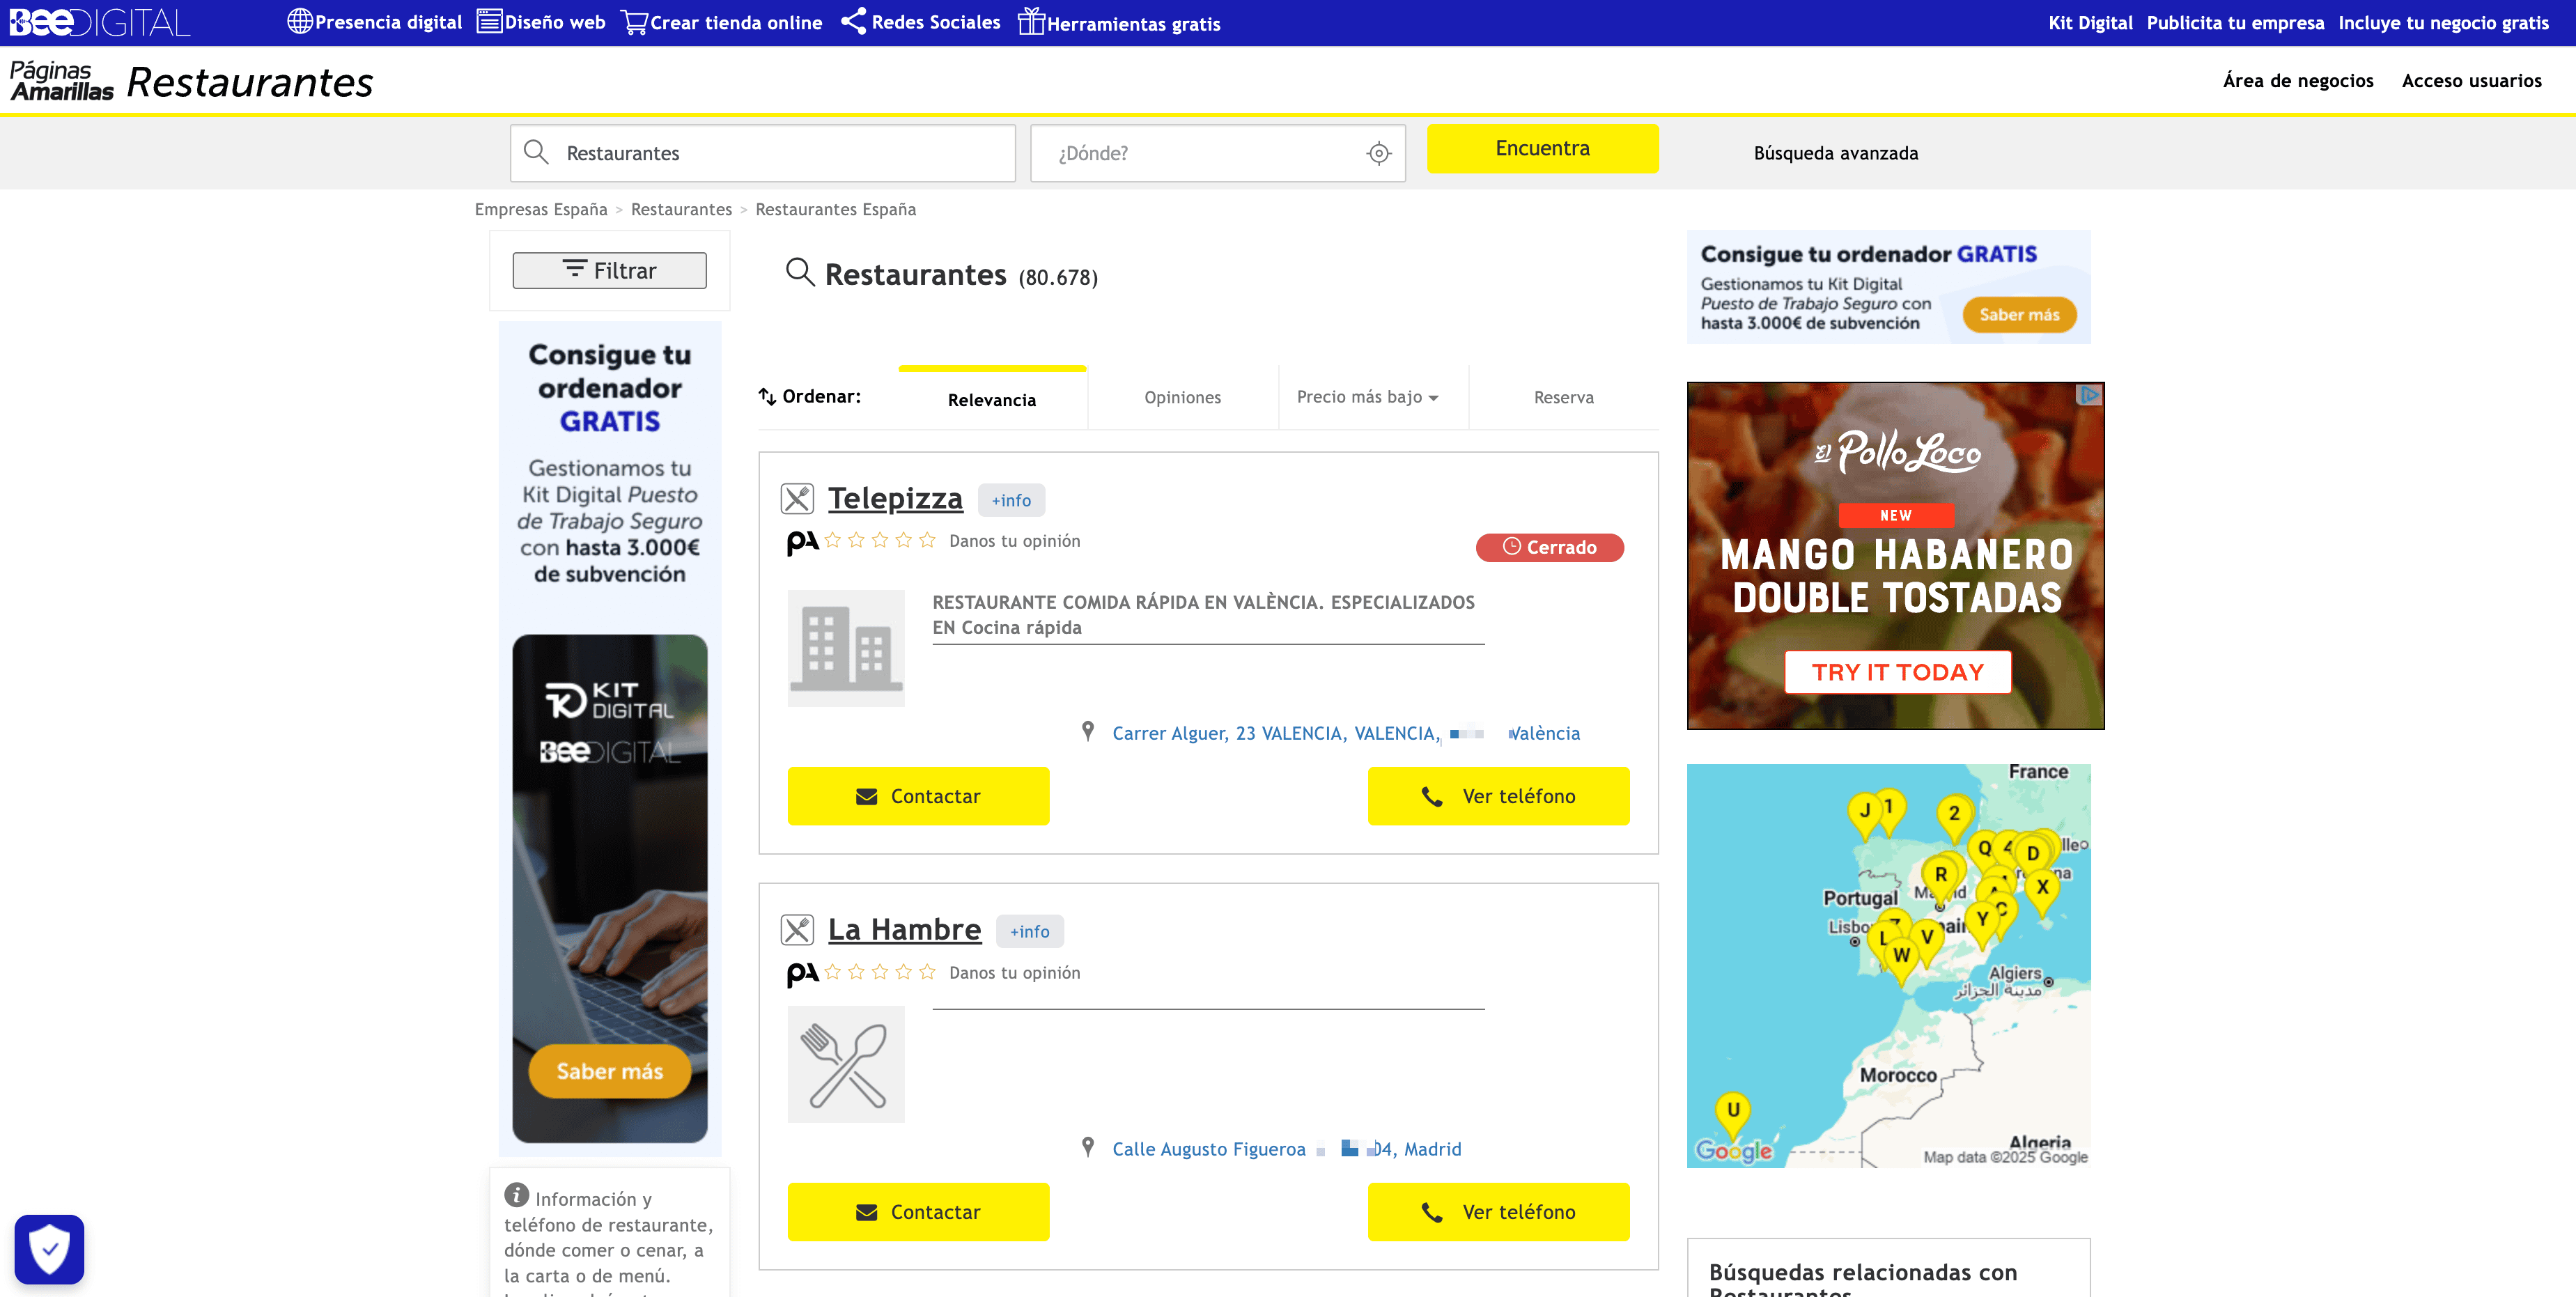Click the magnifier icon in the Restaurantes search box
2576x1297 pixels.
pos(536,152)
